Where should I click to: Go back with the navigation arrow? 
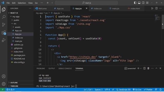[48, 3]
